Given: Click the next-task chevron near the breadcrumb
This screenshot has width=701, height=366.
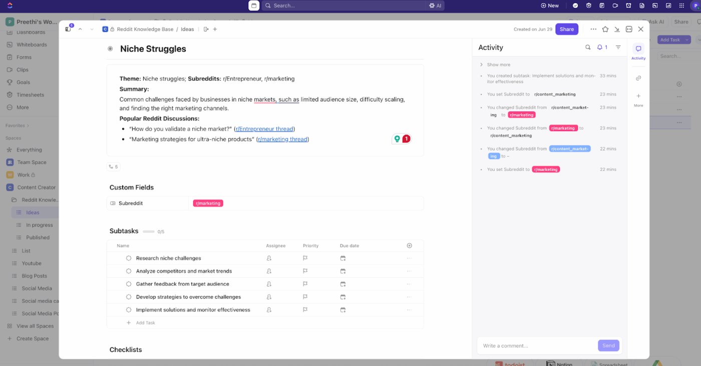Looking at the screenshot, I should point(92,29).
